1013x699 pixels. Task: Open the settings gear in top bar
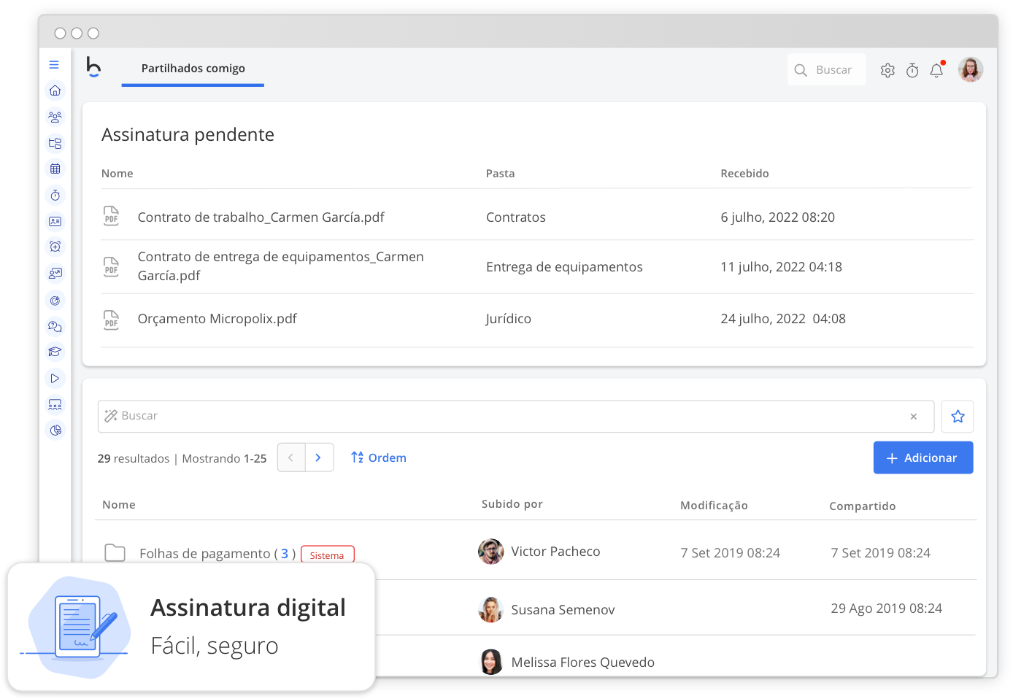pos(887,69)
